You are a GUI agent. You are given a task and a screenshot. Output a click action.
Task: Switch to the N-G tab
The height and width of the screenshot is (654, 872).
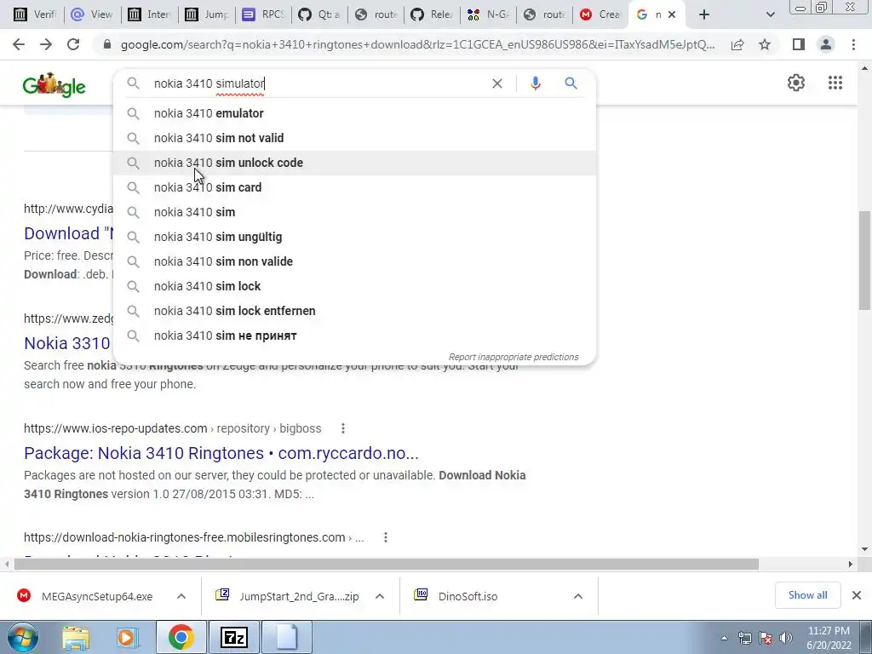pyautogui.click(x=488, y=14)
